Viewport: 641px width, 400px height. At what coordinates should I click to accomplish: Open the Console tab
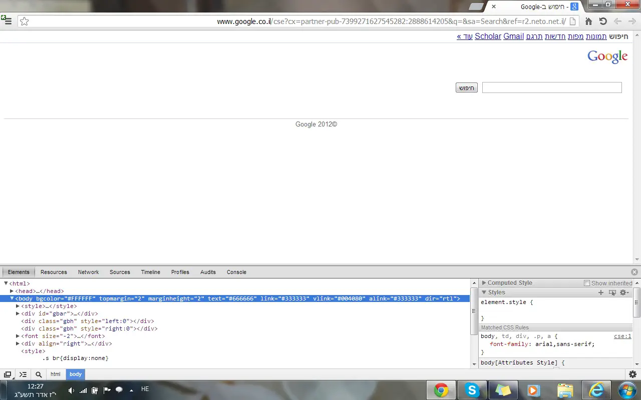click(236, 272)
